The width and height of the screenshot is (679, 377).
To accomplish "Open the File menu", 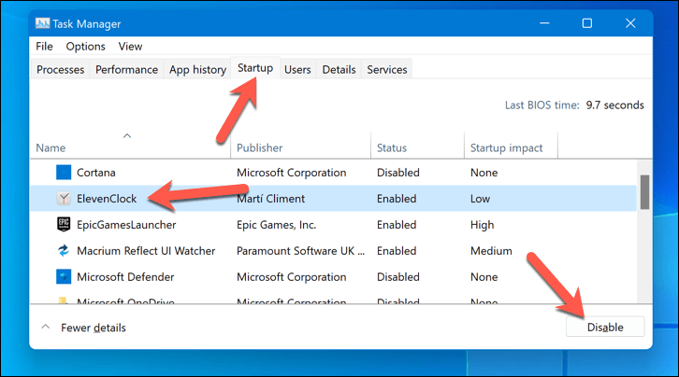I will tap(44, 46).
